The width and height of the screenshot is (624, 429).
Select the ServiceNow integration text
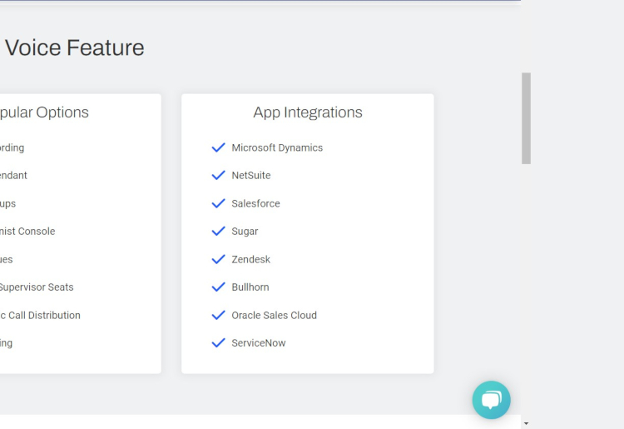click(x=259, y=343)
